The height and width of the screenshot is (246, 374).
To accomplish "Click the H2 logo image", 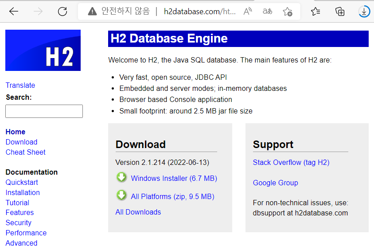I will tap(43, 51).
